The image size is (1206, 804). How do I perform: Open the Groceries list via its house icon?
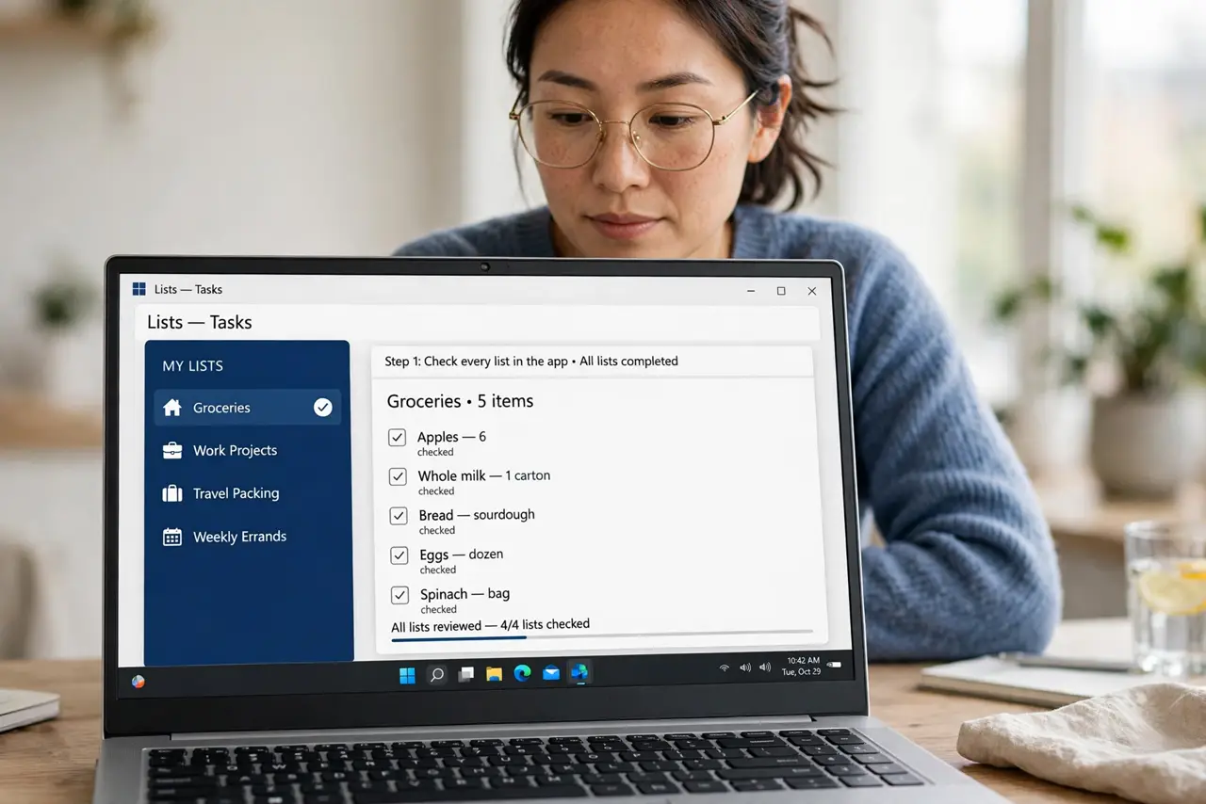tap(171, 408)
